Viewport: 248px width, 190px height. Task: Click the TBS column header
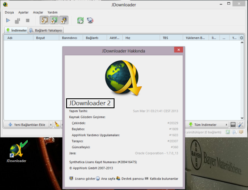tap(171, 38)
